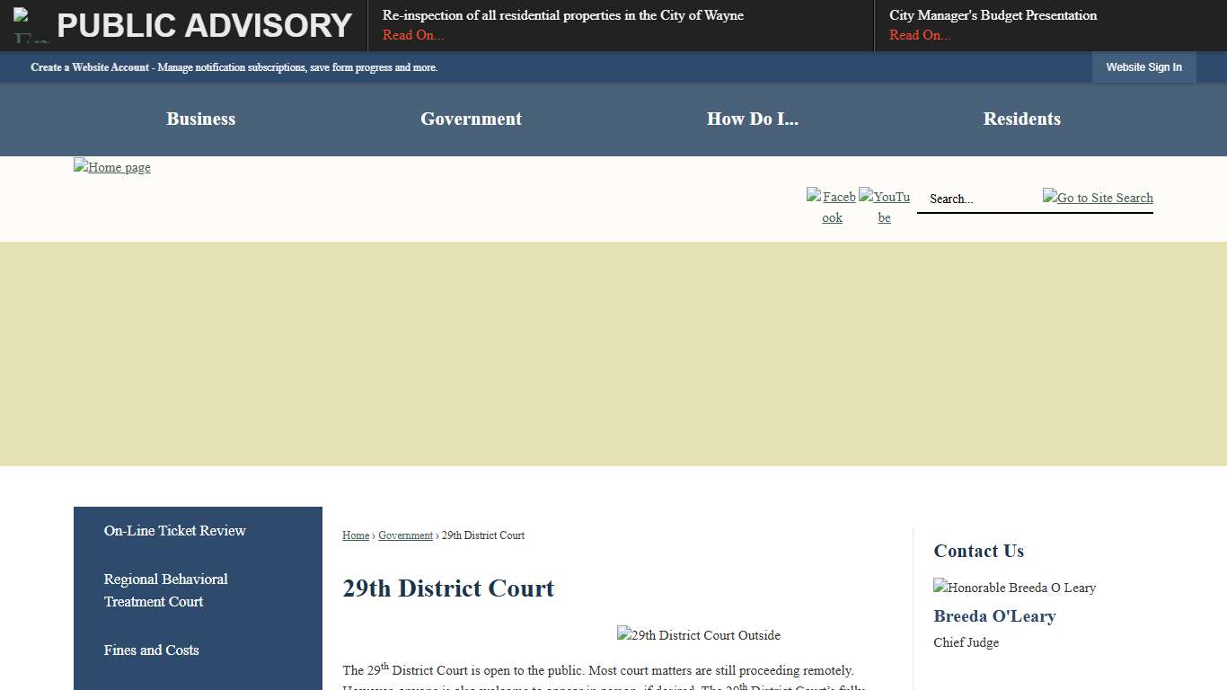The width and height of the screenshot is (1227, 690).
Task: Click the home page logo
Action: pyautogui.click(x=111, y=167)
